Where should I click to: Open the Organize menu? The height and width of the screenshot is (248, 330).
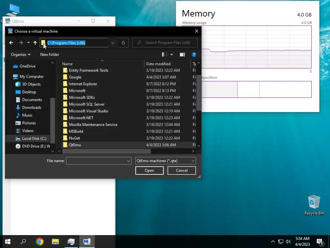(21, 55)
